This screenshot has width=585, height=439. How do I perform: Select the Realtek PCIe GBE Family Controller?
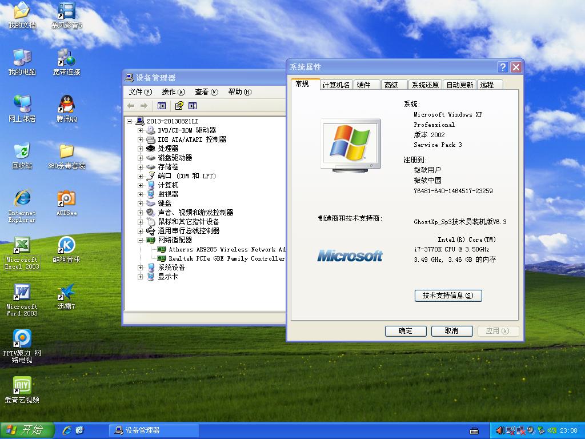click(226, 258)
